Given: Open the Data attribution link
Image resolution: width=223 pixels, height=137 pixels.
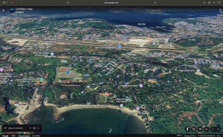Looking at the screenshot, I should [x=24, y=136].
